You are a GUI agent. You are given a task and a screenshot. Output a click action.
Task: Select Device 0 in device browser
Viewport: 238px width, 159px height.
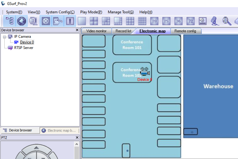[x=27, y=42]
